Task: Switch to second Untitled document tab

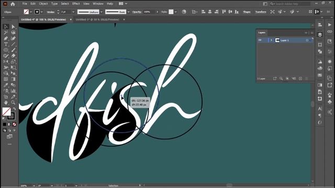Action: (x=97, y=19)
